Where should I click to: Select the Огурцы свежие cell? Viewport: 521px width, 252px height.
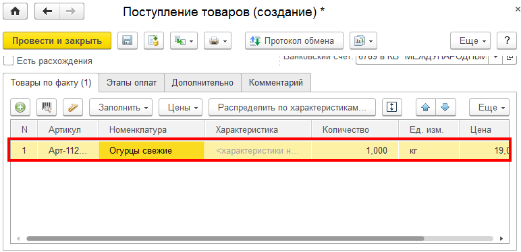[x=151, y=150]
